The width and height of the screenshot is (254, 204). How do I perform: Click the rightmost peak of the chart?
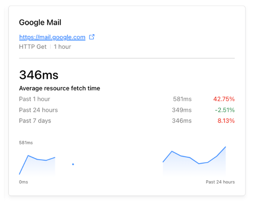tap(225, 147)
